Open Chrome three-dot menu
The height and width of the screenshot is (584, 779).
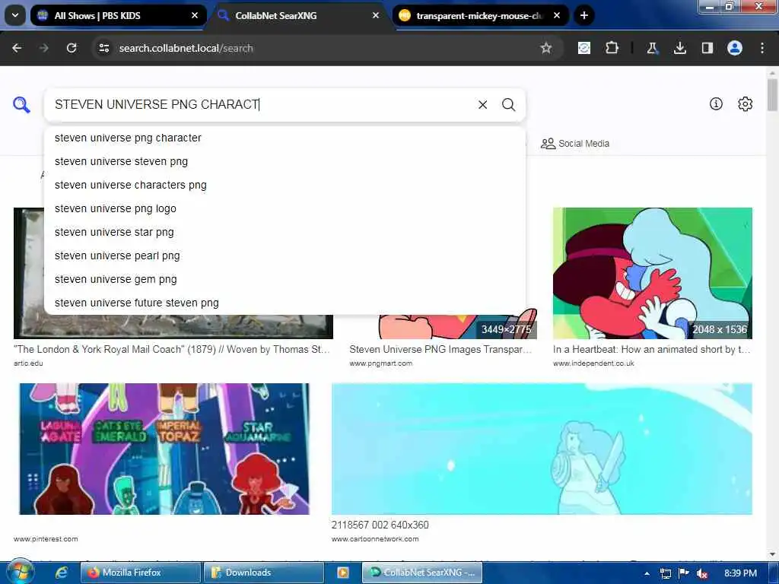click(x=762, y=48)
